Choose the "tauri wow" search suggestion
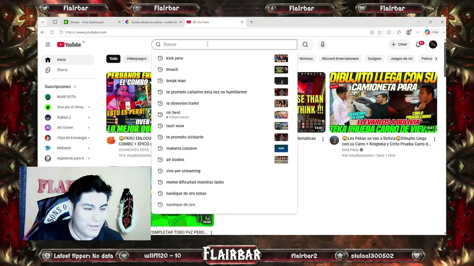 tap(224, 126)
